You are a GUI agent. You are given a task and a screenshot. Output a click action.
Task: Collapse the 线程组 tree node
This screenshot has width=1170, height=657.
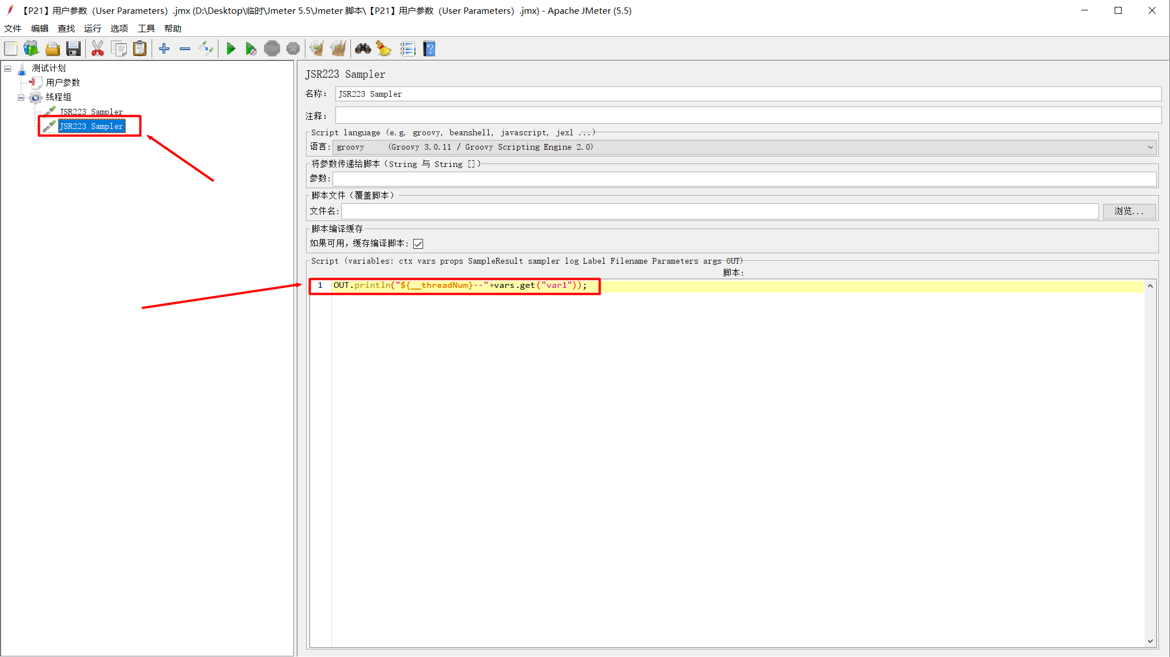[x=21, y=97]
